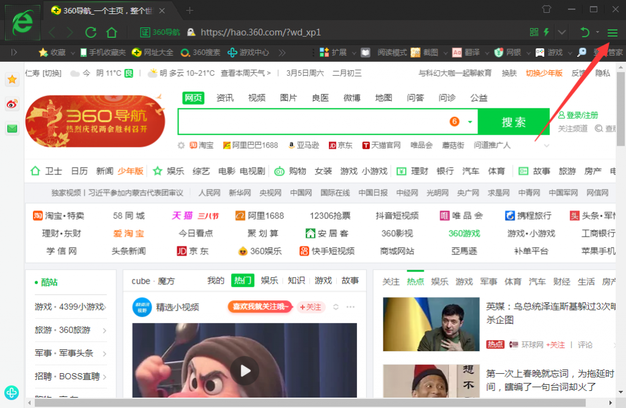Screen dimensions: 626x408
Task: Click into the 360 search input box
Action: click(314, 122)
